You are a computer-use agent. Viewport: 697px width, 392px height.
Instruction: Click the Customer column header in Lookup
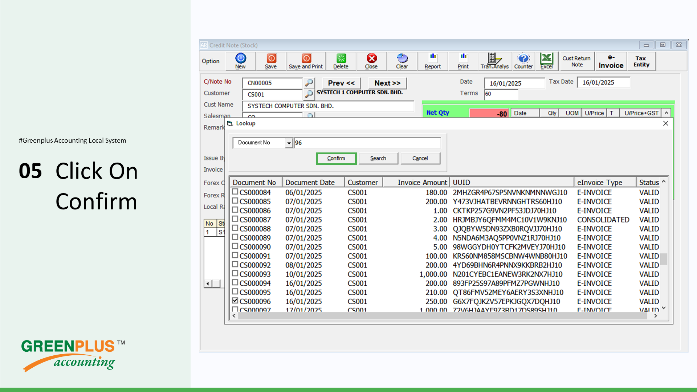[363, 182]
